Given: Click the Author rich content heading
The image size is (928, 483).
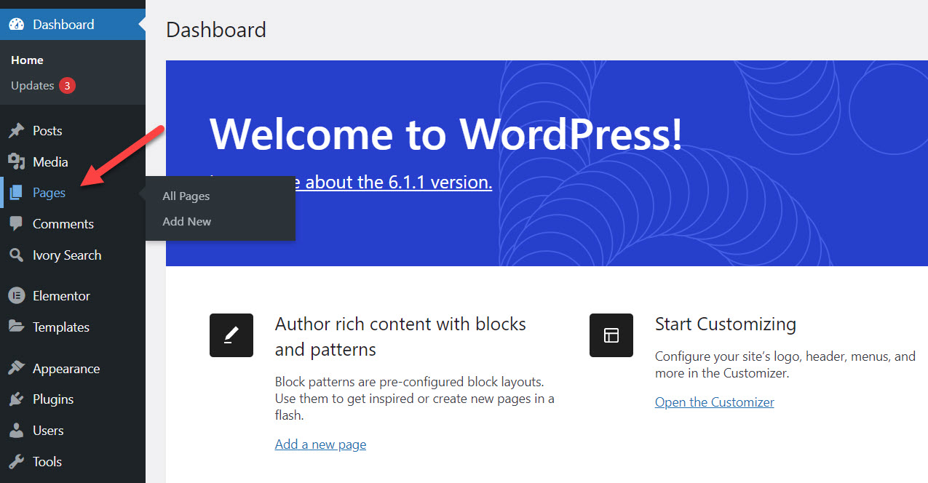Looking at the screenshot, I should point(400,337).
